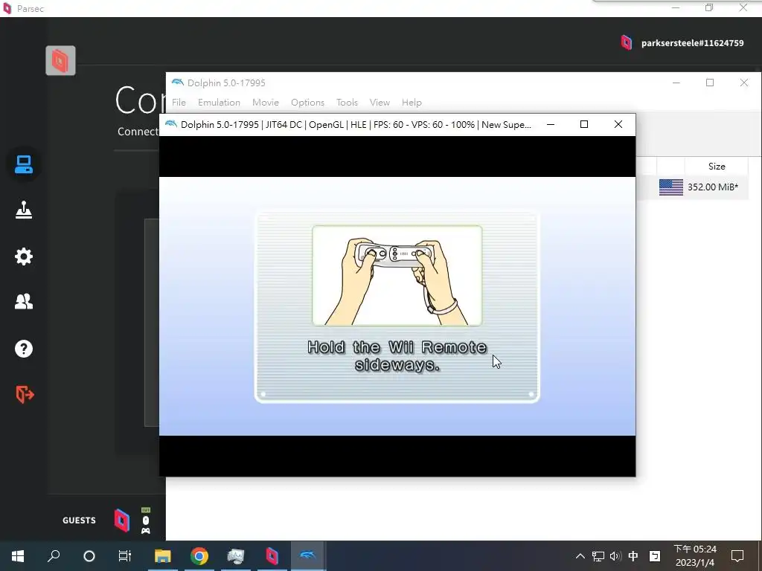The height and width of the screenshot is (571, 762).
Task: Maximize the main Dolphin 5.0-17995 window
Action: pos(710,83)
